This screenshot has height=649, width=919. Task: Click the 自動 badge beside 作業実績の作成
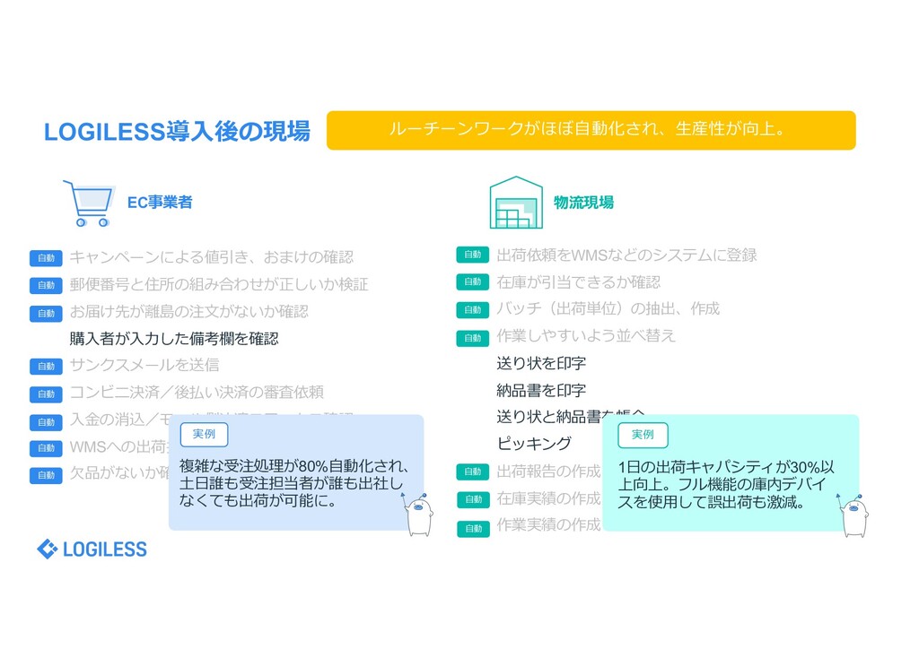[473, 529]
